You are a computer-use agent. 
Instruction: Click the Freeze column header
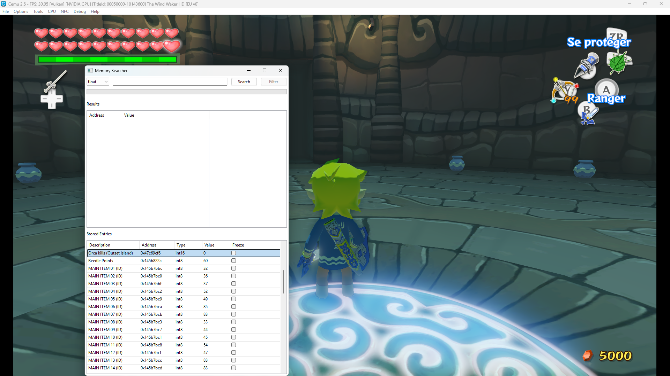point(255,245)
